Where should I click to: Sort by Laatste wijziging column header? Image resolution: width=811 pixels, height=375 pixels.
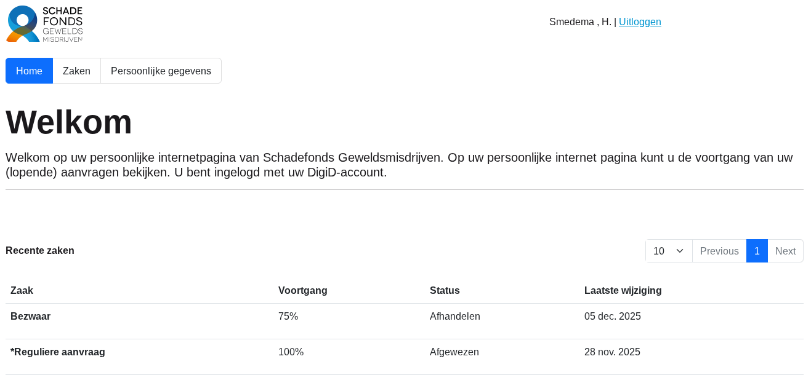click(x=623, y=290)
